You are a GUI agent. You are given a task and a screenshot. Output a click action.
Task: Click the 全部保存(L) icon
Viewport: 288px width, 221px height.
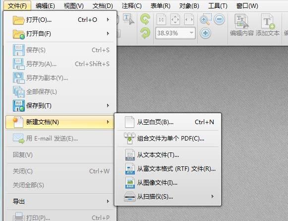click(x=18, y=91)
